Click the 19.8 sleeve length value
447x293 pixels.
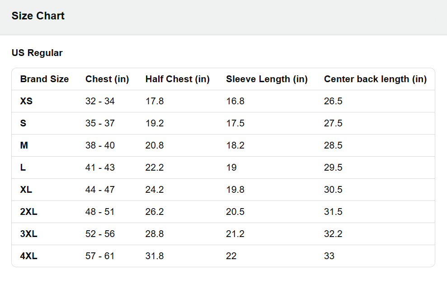235,190
